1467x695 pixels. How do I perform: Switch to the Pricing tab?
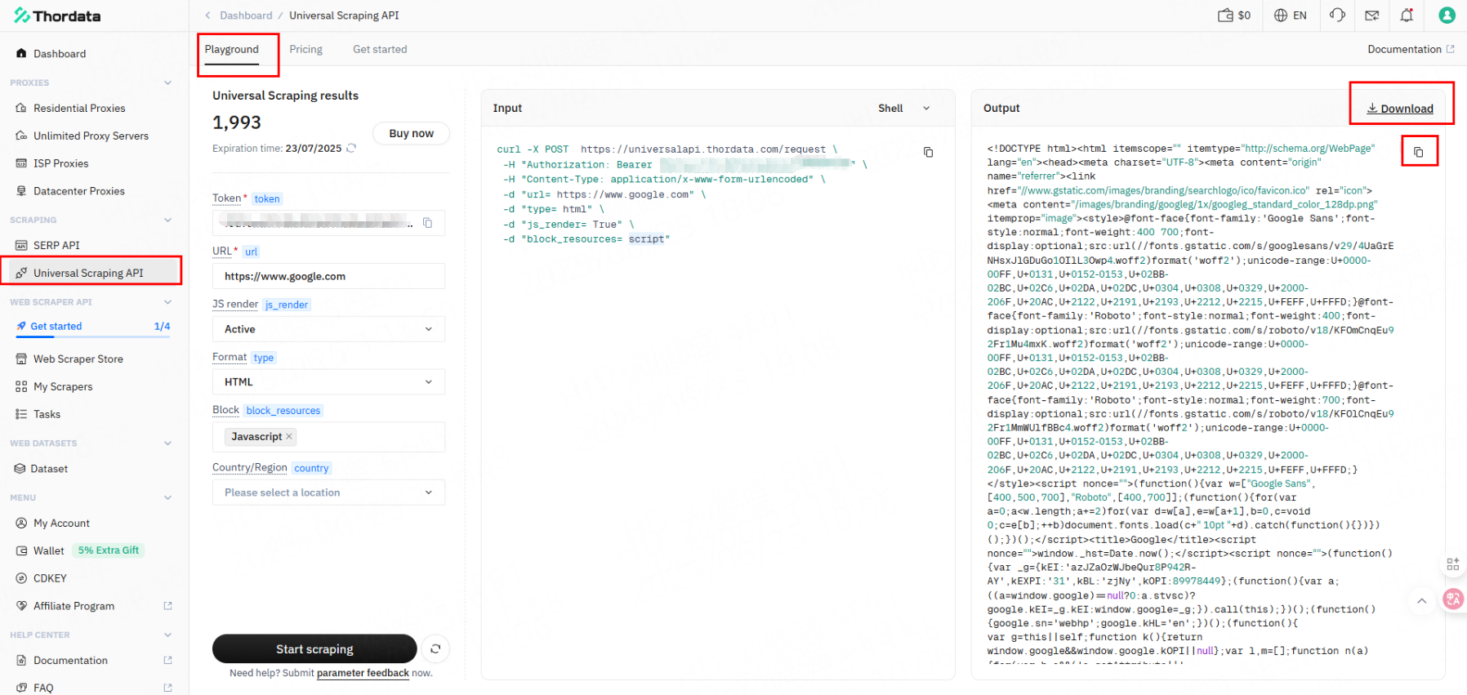(x=306, y=50)
